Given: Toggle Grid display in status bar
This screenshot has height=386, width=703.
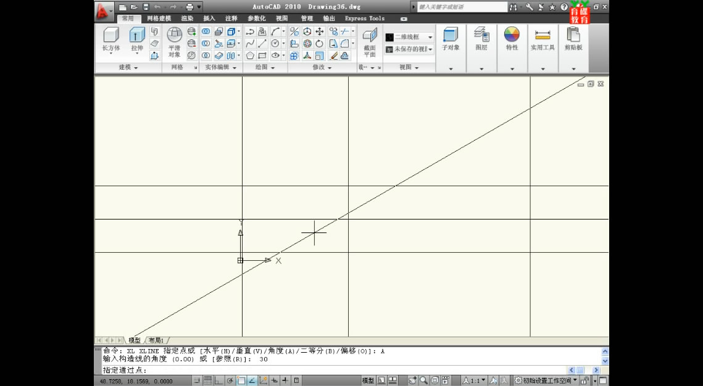Looking at the screenshot, I should tap(207, 380).
